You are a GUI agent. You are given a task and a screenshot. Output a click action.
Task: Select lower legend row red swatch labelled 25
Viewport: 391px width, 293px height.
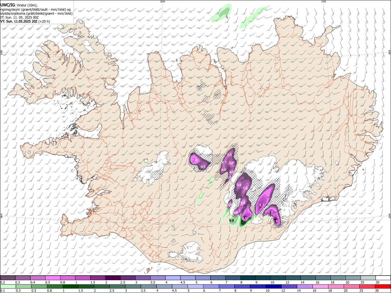tap(367, 286)
